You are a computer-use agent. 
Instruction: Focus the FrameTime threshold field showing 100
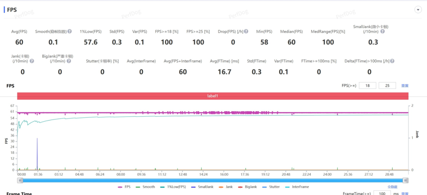click(382, 193)
